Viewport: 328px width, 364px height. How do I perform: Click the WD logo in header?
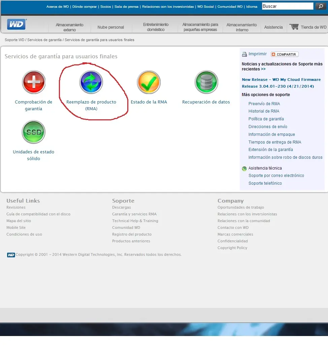click(17, 24)
